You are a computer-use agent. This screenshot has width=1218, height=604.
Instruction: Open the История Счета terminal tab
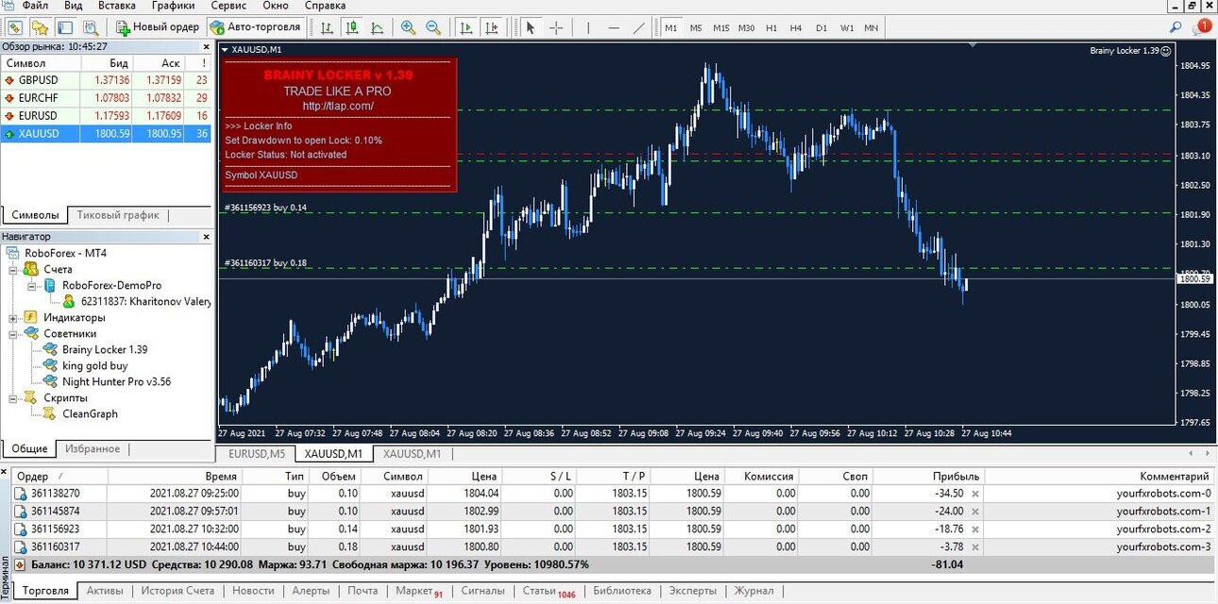tap(178, 591)
